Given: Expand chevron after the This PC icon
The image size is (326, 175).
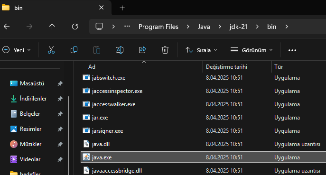Looking at the screenshot, I should click(x=113, y=27).
